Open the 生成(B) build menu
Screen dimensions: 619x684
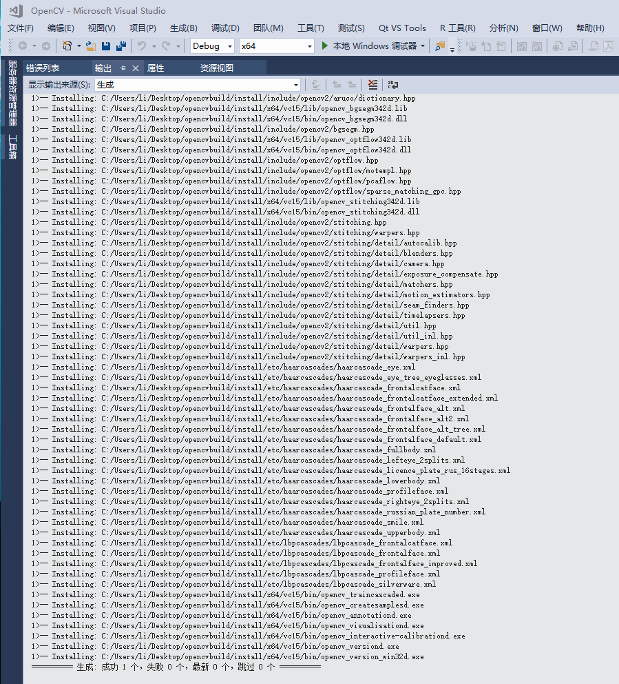(183, 28)
